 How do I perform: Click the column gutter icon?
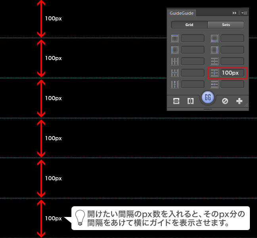click(x=175, y=84)
